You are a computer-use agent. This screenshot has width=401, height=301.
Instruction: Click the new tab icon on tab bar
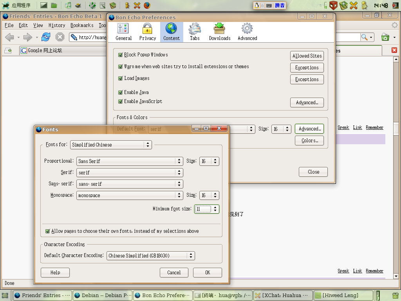tap(8, 51)
